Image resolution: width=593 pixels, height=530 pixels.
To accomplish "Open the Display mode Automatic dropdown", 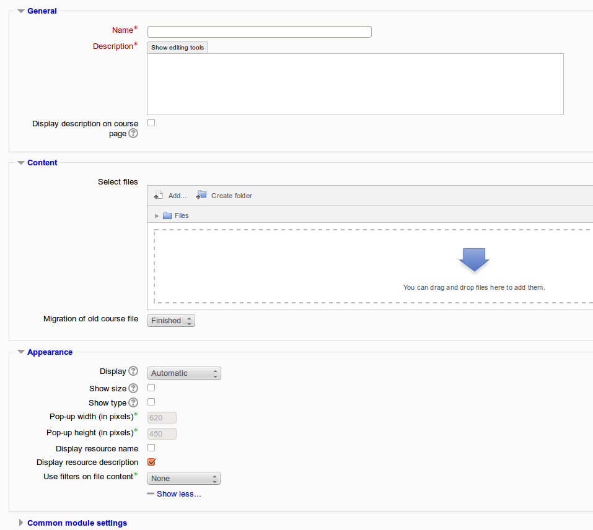I will (x=184, y=373).
